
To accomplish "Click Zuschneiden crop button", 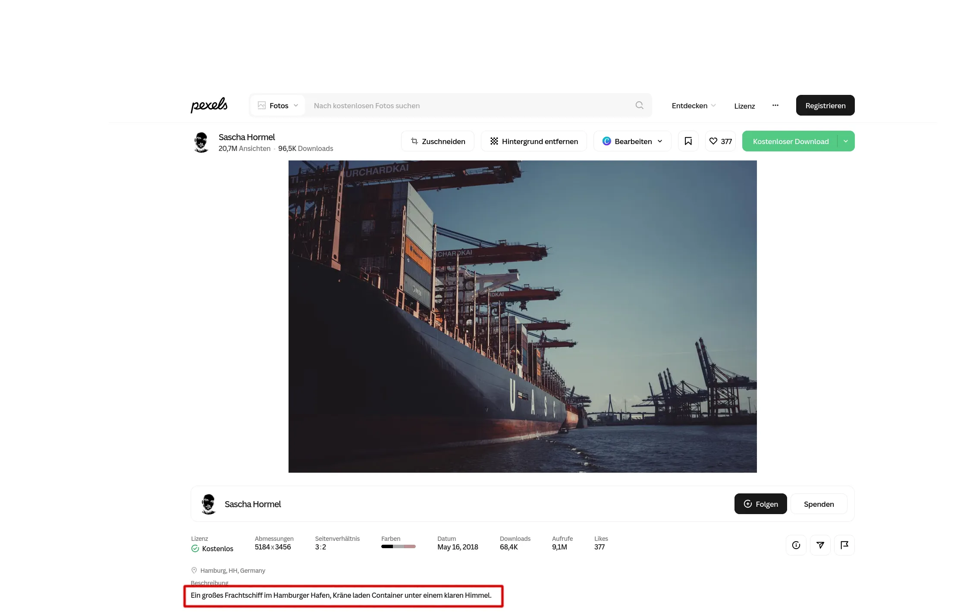I will [437, 141].
